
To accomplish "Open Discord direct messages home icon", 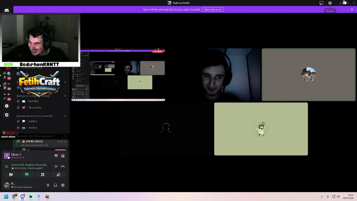I will (7, 10).
